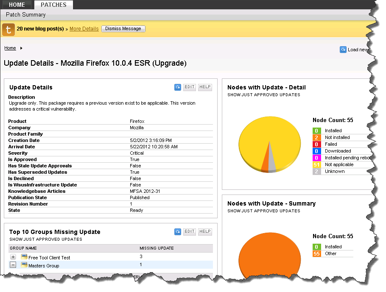The width and height of the screenshot is (386, 292).
Task: Click the breadcrumb arrow after Home
Action: [x=21, y=48]
